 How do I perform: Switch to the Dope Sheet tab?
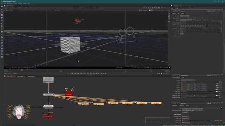point(31,76)
